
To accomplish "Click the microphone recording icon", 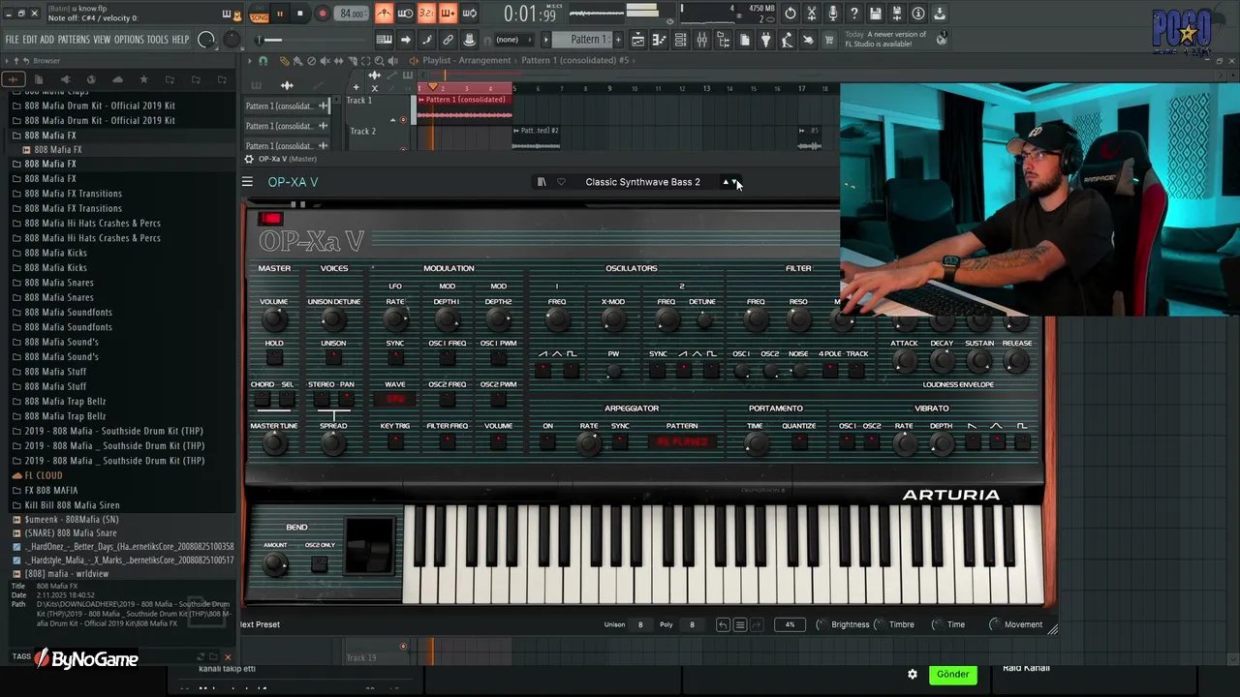I will click(x=833, y=14).
